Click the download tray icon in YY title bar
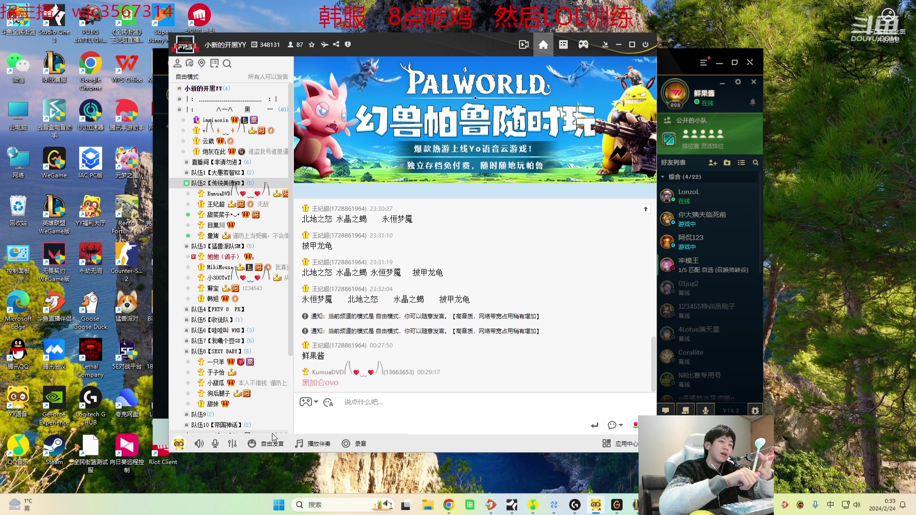Screen dimensions: 916x515 pyautogui.click(x=605, y=44)
